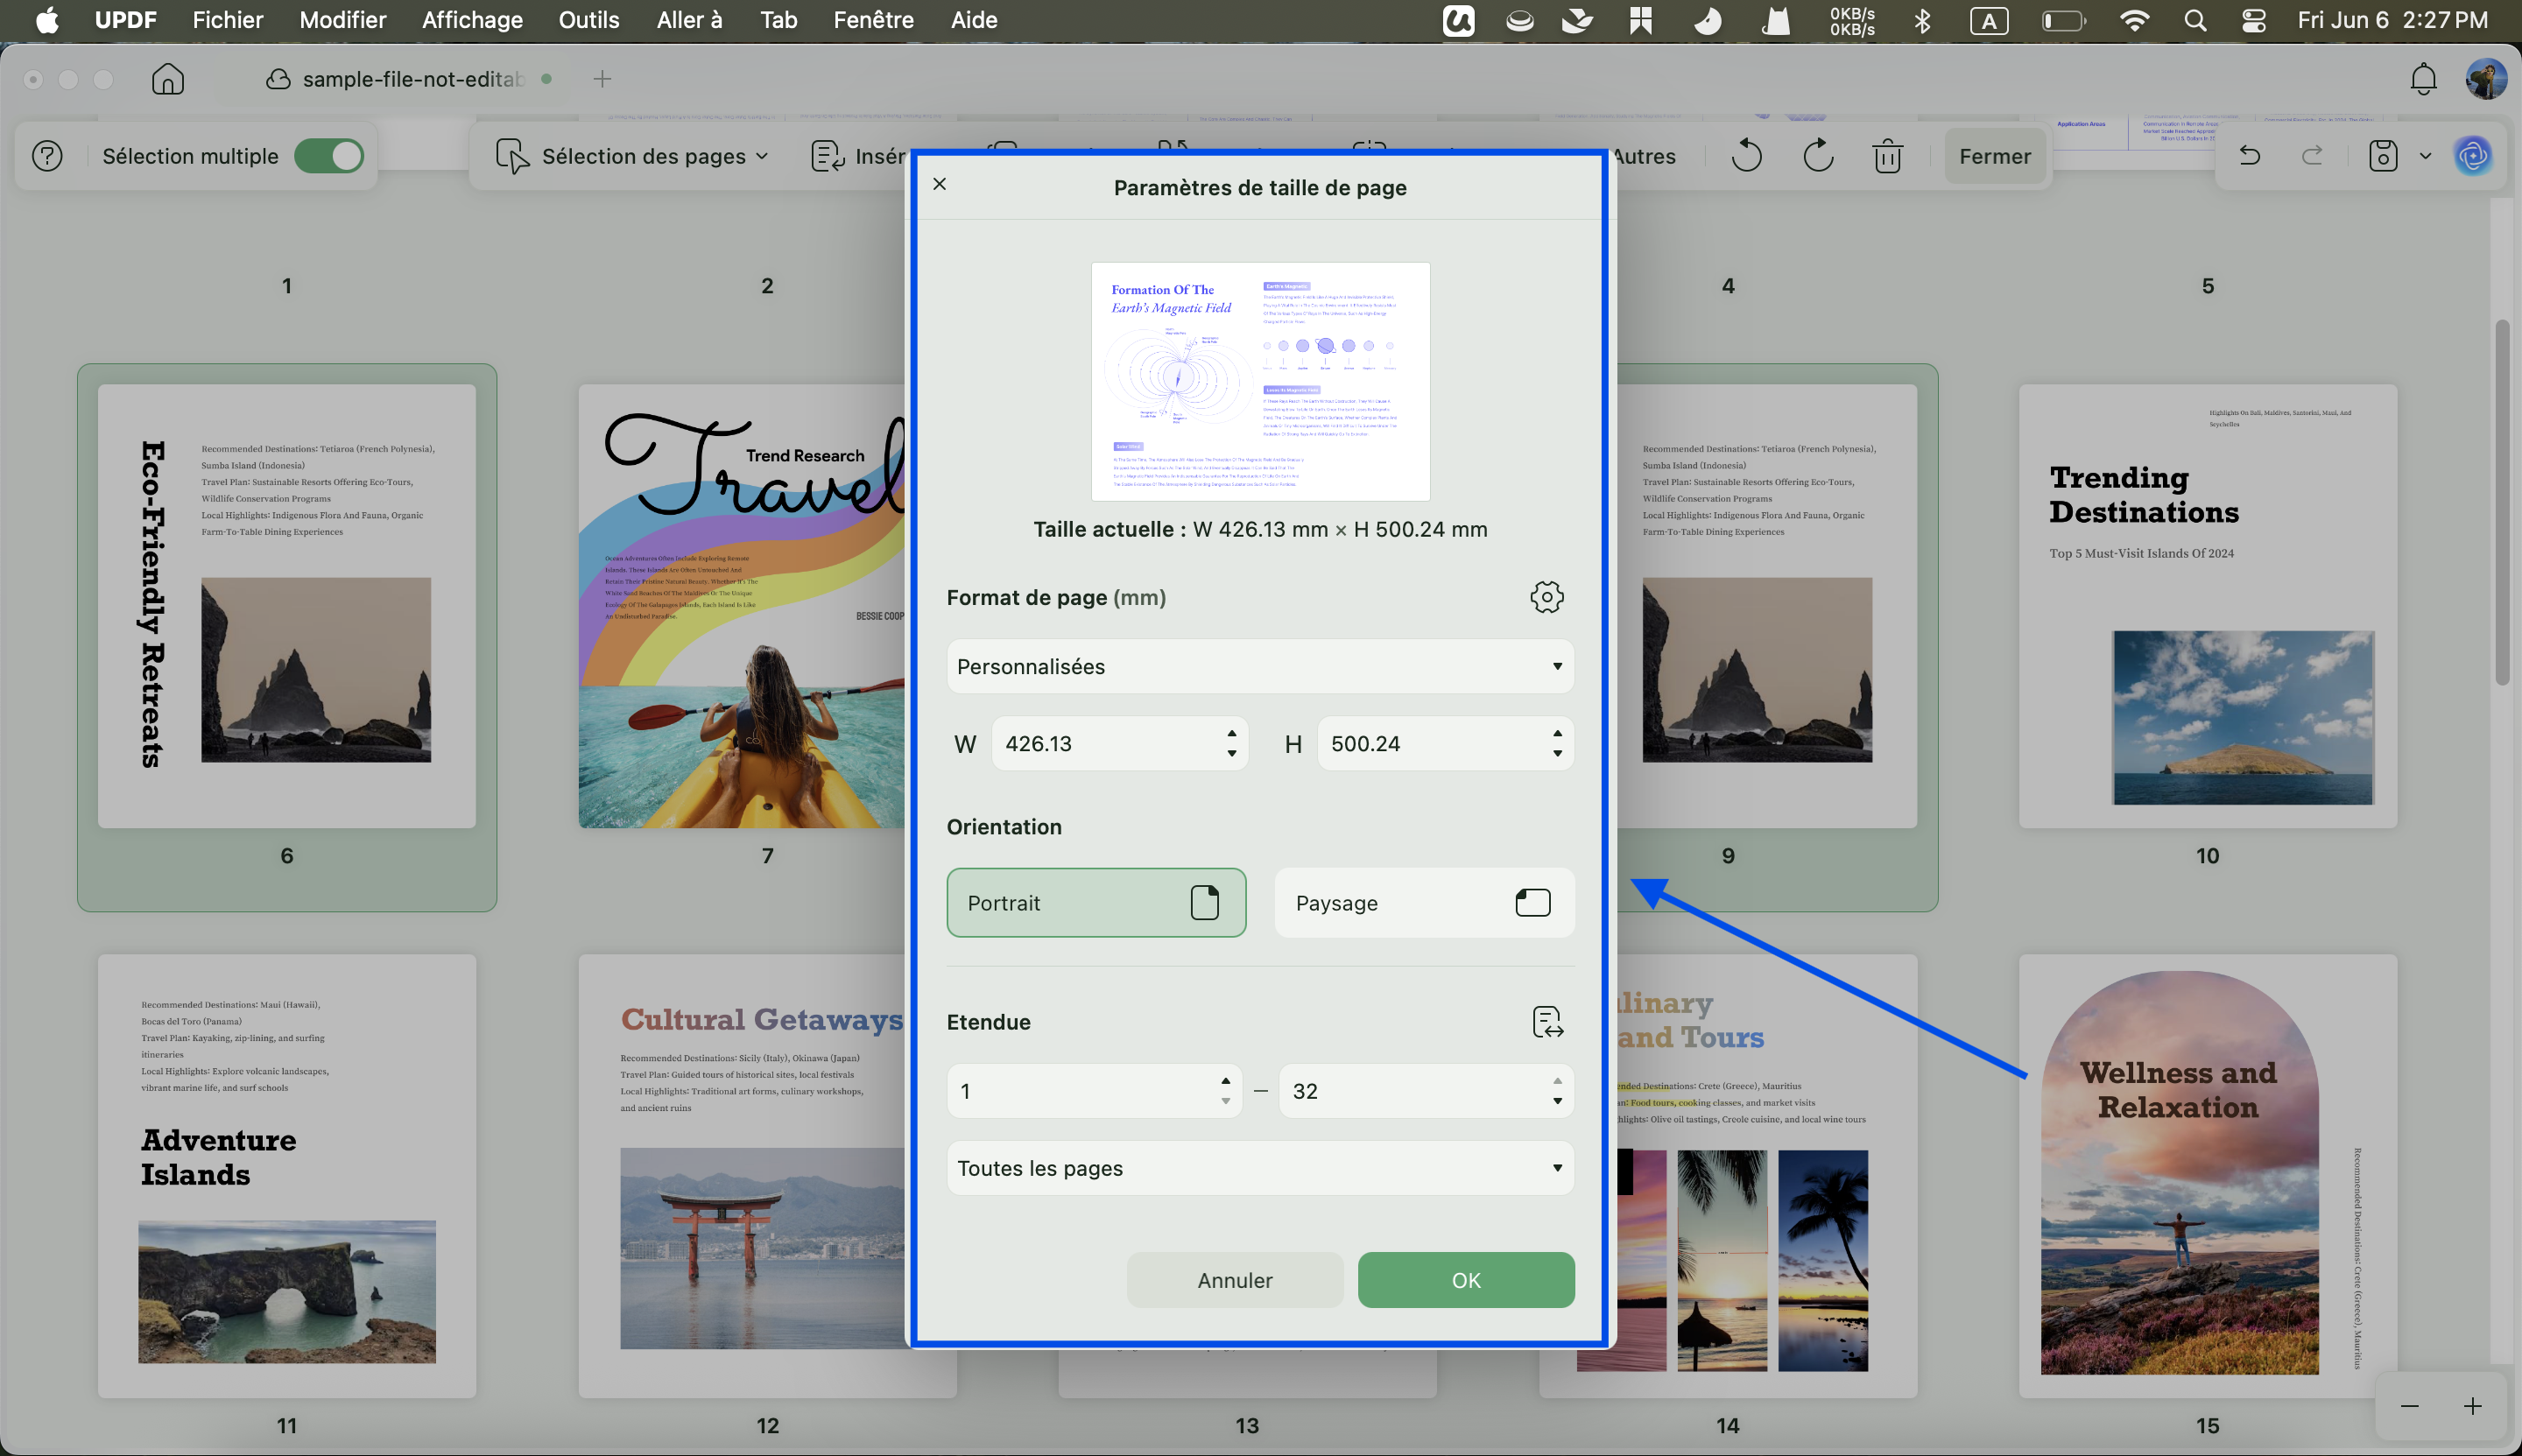Click the dialog page preview thumbnail
Screen dimensions: 2522x1456
point(1260,381)
